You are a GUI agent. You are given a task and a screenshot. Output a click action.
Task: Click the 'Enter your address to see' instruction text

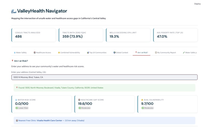(x=48, y=66)
